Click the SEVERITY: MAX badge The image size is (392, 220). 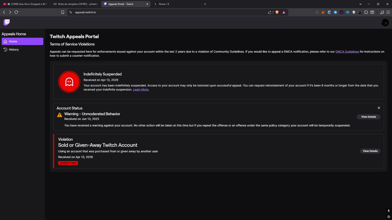(68, 163)
